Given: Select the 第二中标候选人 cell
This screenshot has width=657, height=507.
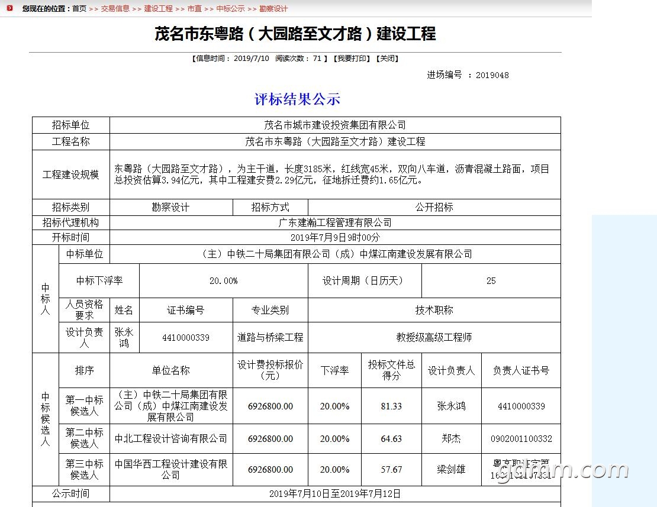Looking at the screenshot, I should coord(84,438).
